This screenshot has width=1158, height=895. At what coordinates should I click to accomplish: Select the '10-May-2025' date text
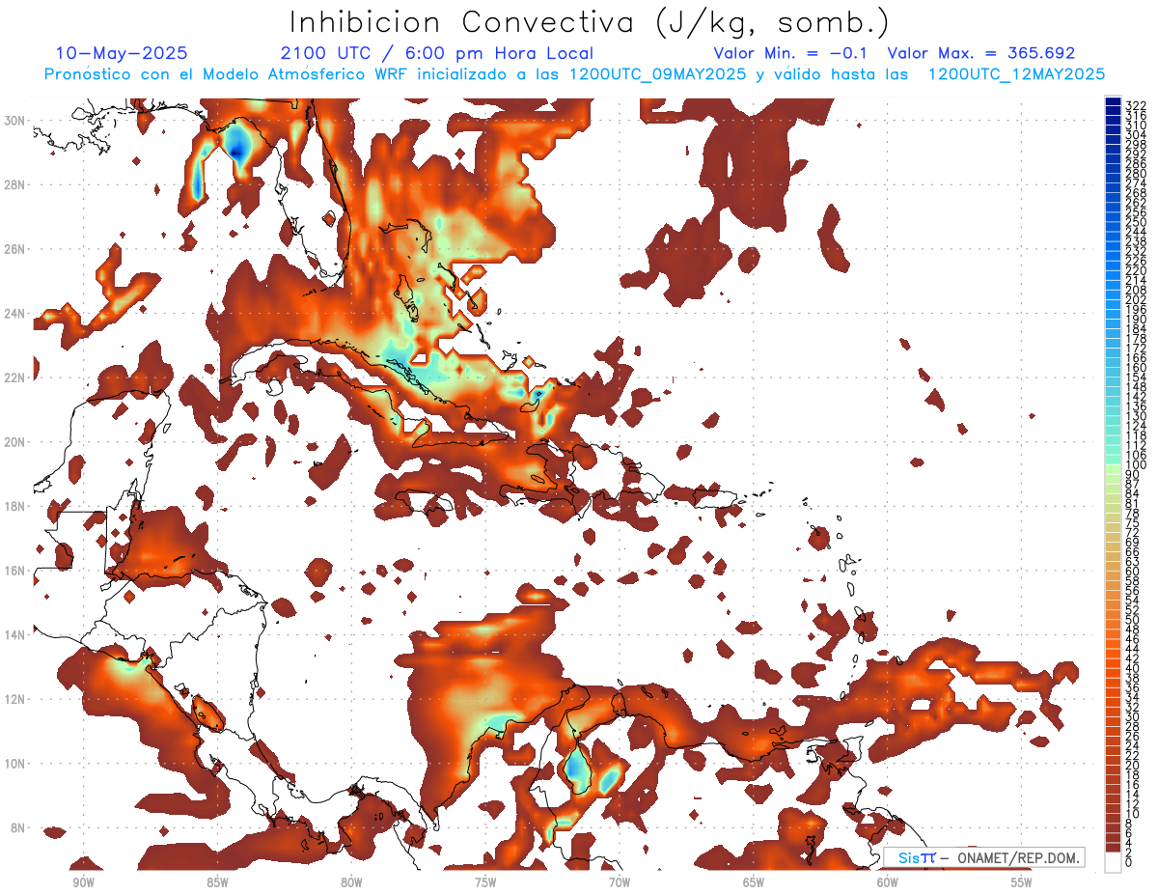[x=122, y=53]
